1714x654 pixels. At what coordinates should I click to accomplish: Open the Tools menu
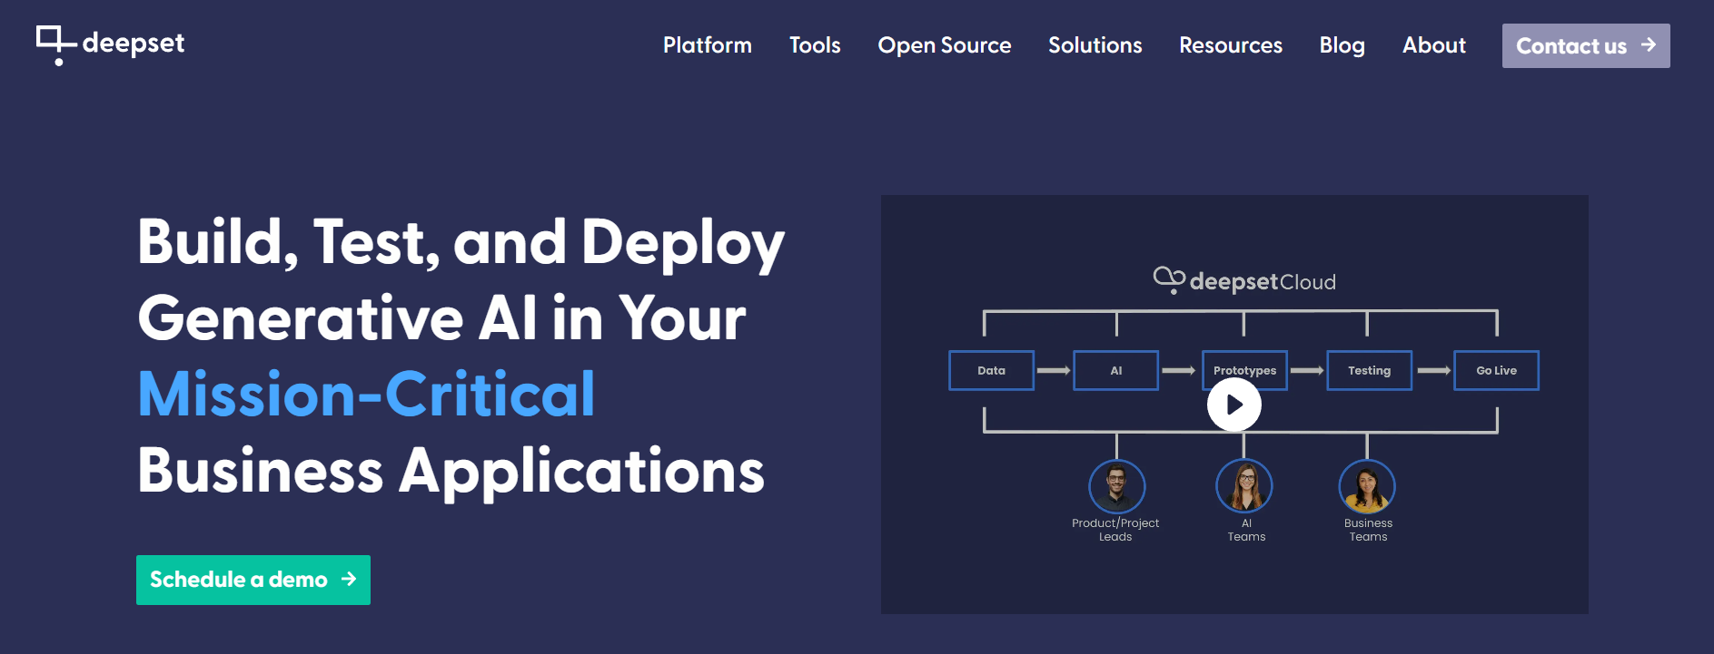(x=815, y=45)
